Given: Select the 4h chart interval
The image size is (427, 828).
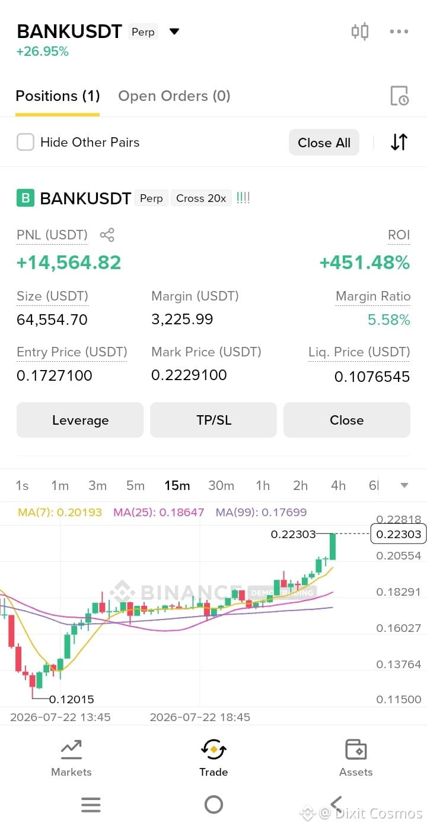Looking at the screenshot, I should tap(338, 486).
